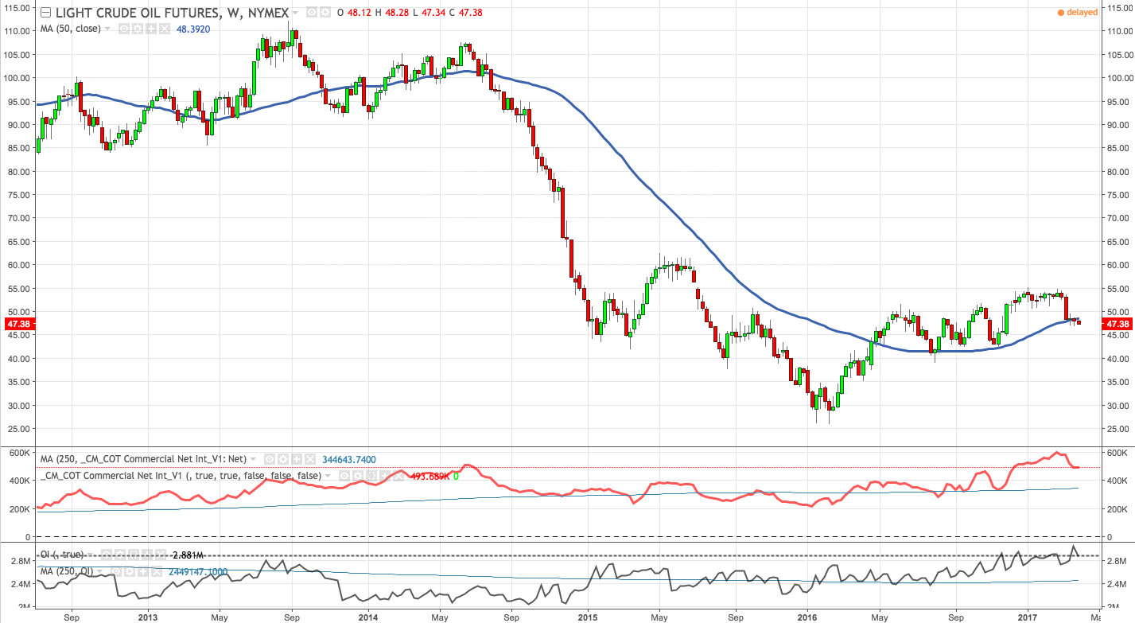Click plus icon beside 344643.7400 MA legend
Viewport: 1135px width, 623px height.
pos(297,459)
